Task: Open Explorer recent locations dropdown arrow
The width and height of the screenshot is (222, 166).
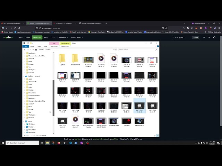Action: click(x=31, y=50)
